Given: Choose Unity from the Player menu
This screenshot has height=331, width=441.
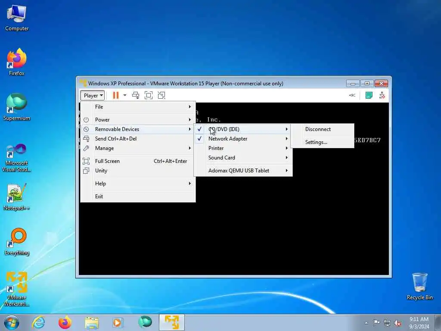Looking at the screenshot, I should coord(138,171).
